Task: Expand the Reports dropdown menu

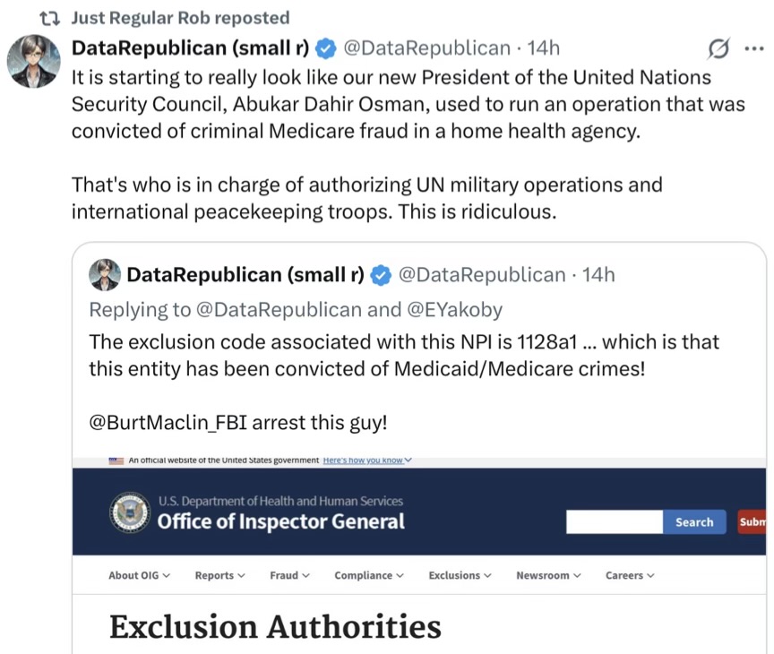Action: point(219,575)
